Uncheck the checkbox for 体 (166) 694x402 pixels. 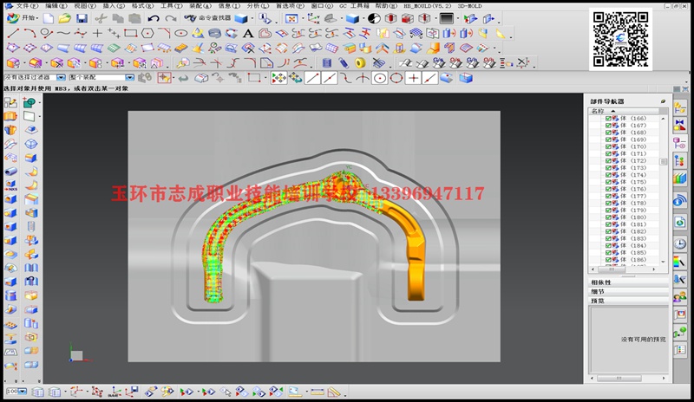pyautogui.click(x=608, y=119)
